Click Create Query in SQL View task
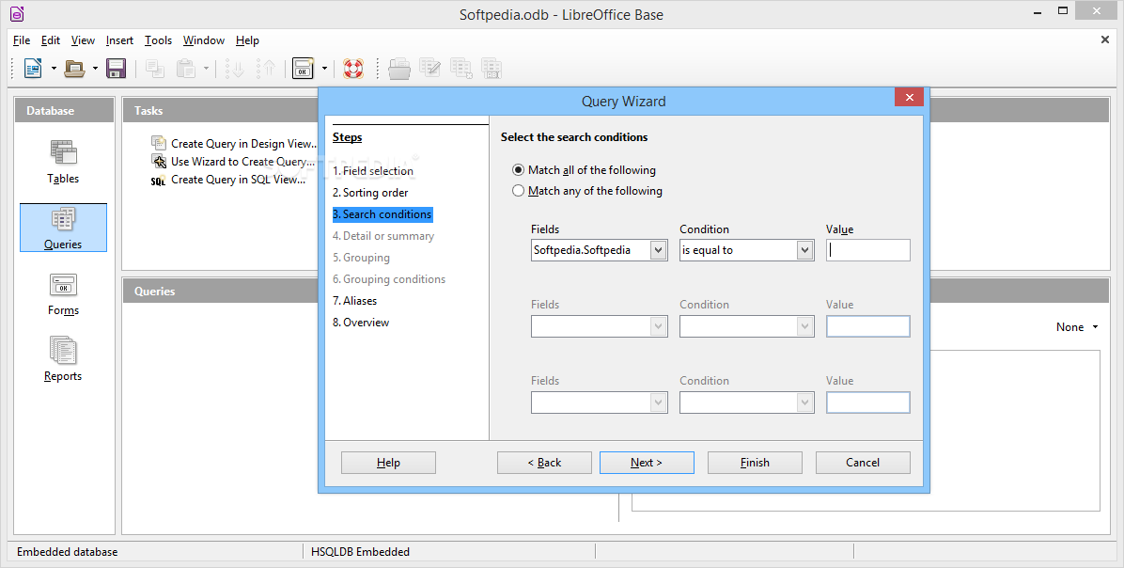This screenshot has height=568, width=1124. click(x=228, y=180)
